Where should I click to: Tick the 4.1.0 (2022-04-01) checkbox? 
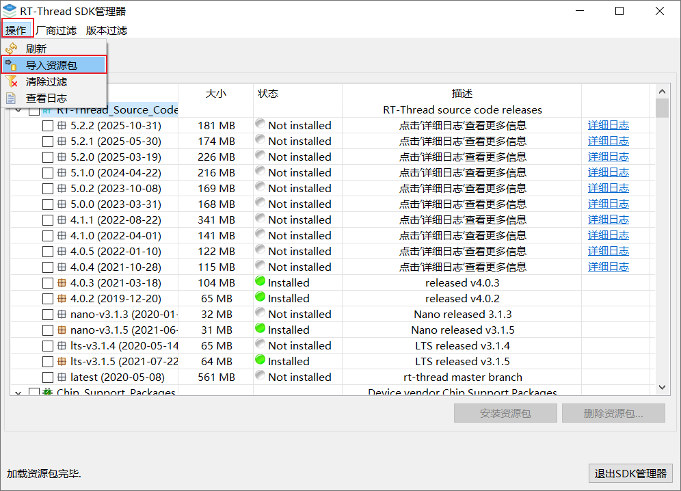pos(48,236)
